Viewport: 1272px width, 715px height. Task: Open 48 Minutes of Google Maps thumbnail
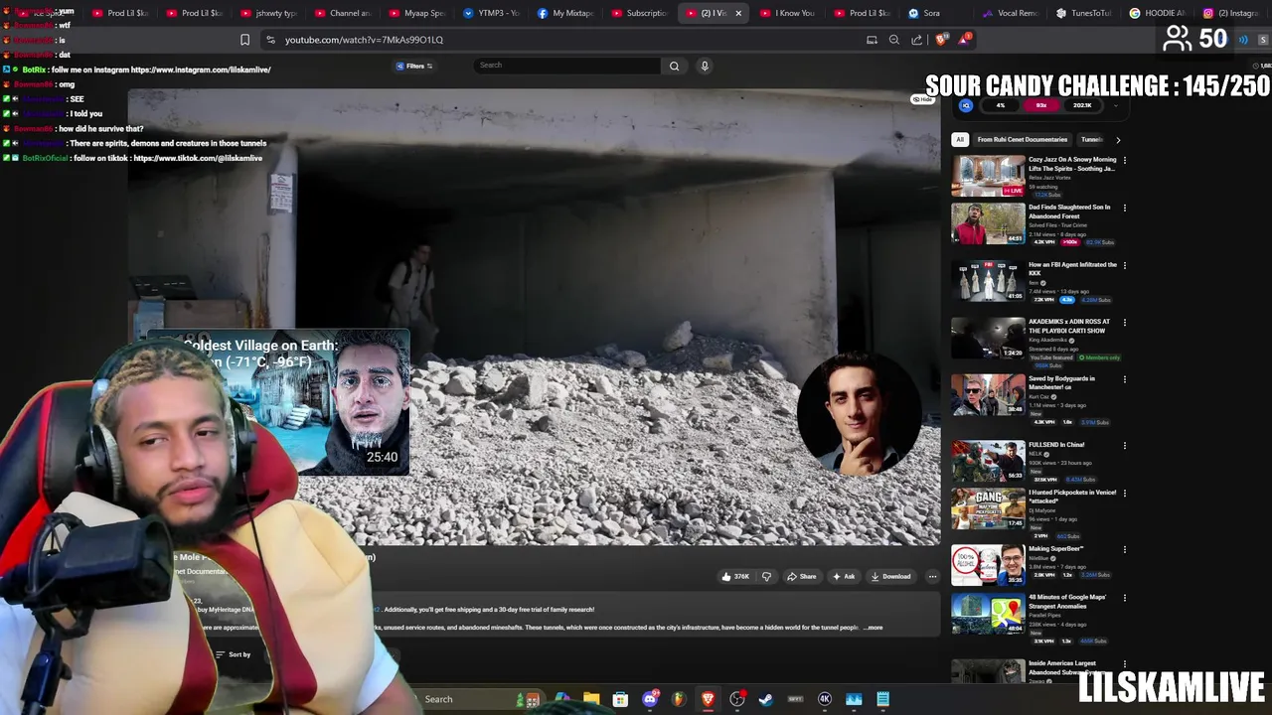click(988, 614)
